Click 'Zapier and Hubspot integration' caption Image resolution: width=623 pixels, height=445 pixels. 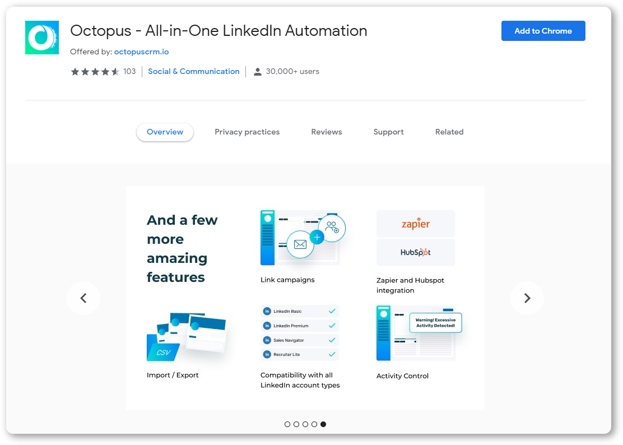click(410, 285)
